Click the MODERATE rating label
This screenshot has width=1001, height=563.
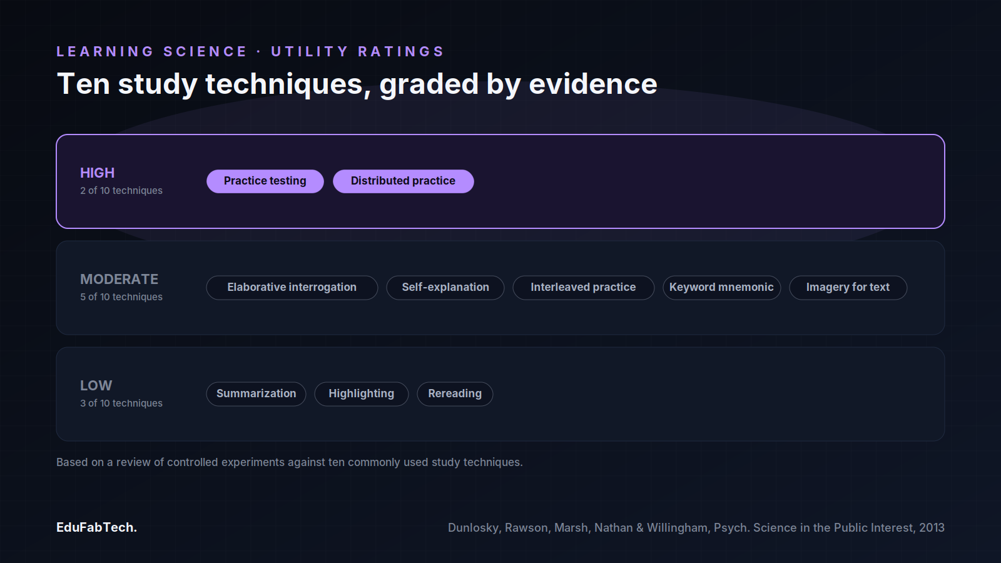119,279
